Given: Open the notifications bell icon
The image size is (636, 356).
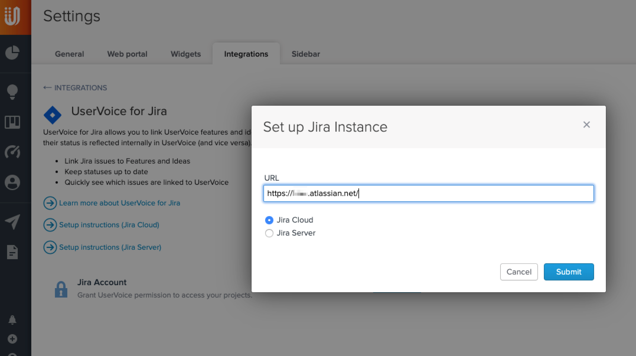Looking at the screenshot, I should [12, 320].
